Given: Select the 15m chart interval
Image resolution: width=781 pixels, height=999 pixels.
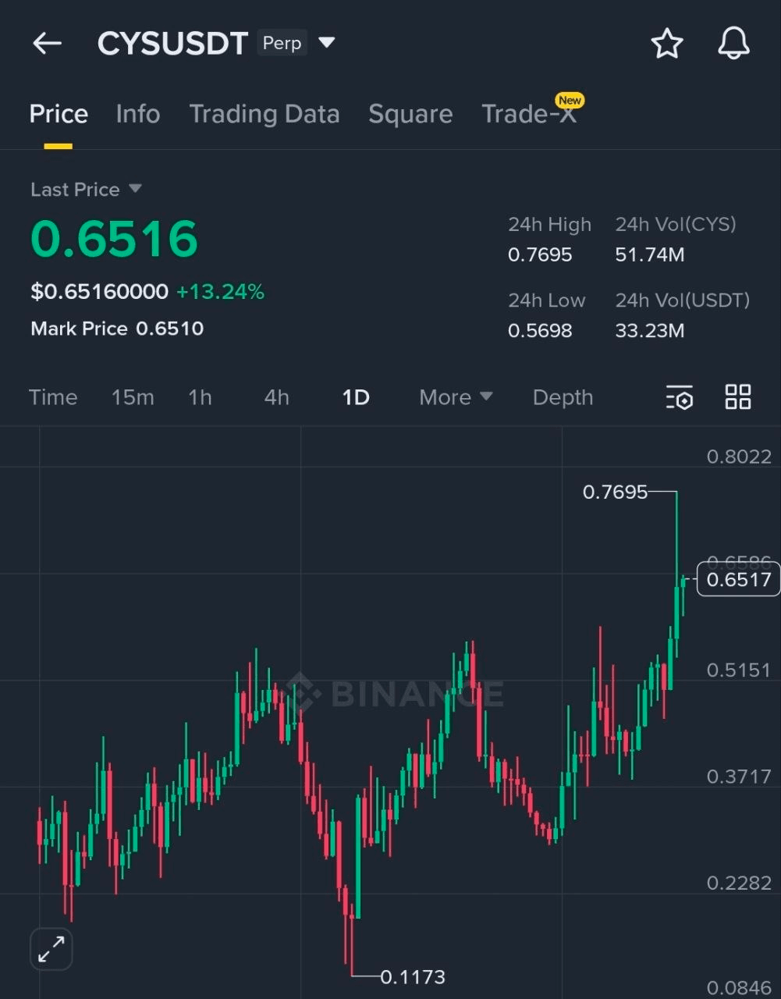Looking at the screenshot, I should [x=133, y=397].
